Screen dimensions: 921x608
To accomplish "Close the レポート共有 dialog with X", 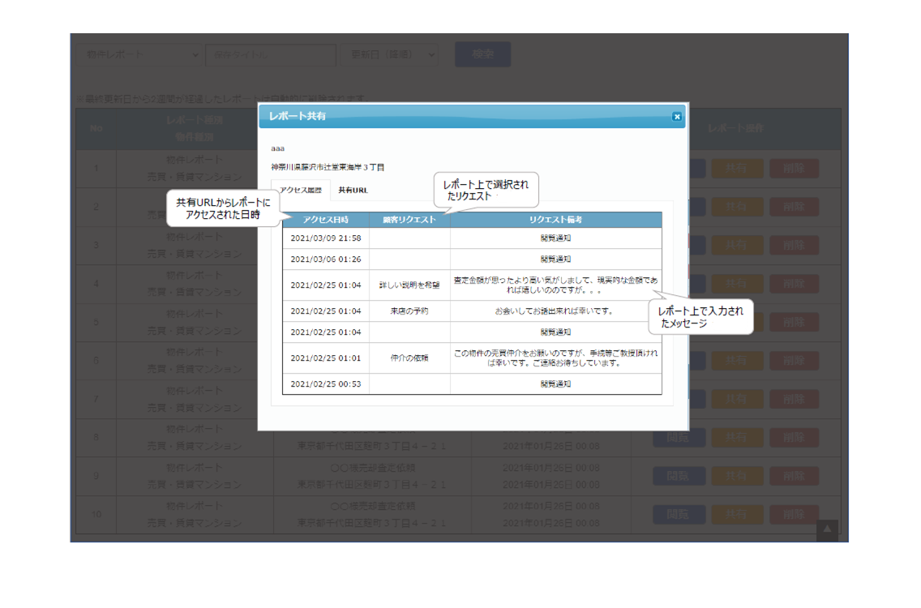I will pos(677,117).
